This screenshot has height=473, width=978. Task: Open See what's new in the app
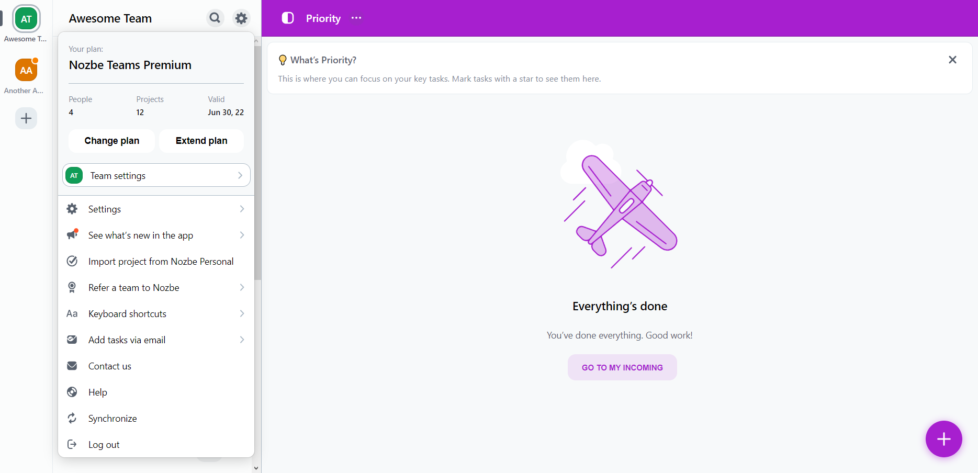pos(156,235)
